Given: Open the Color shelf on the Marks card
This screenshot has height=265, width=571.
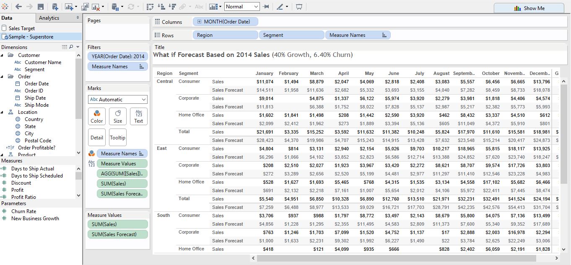Looking at the screenshot, I should (x=96, y=116).
